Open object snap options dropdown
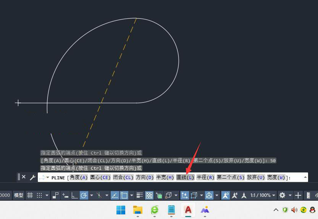 (132, 195)
